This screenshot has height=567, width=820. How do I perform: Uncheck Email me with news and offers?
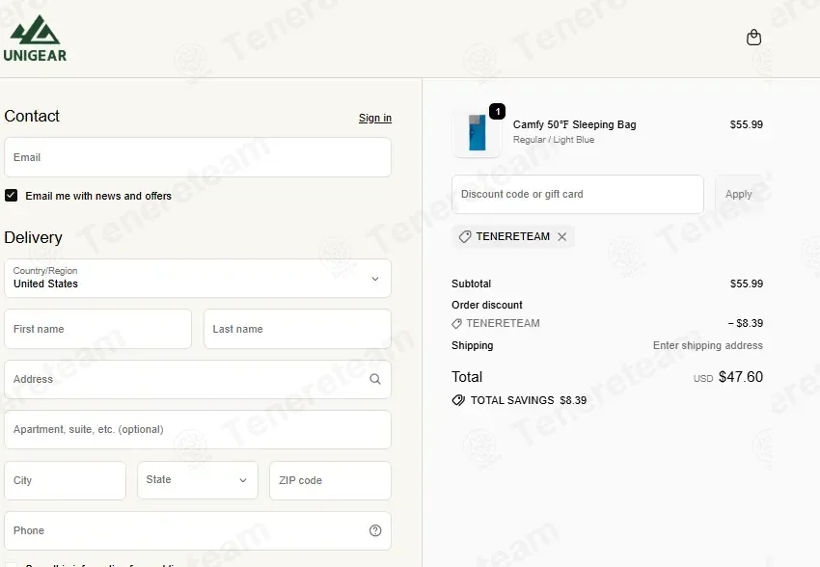[x=11, y=196]
